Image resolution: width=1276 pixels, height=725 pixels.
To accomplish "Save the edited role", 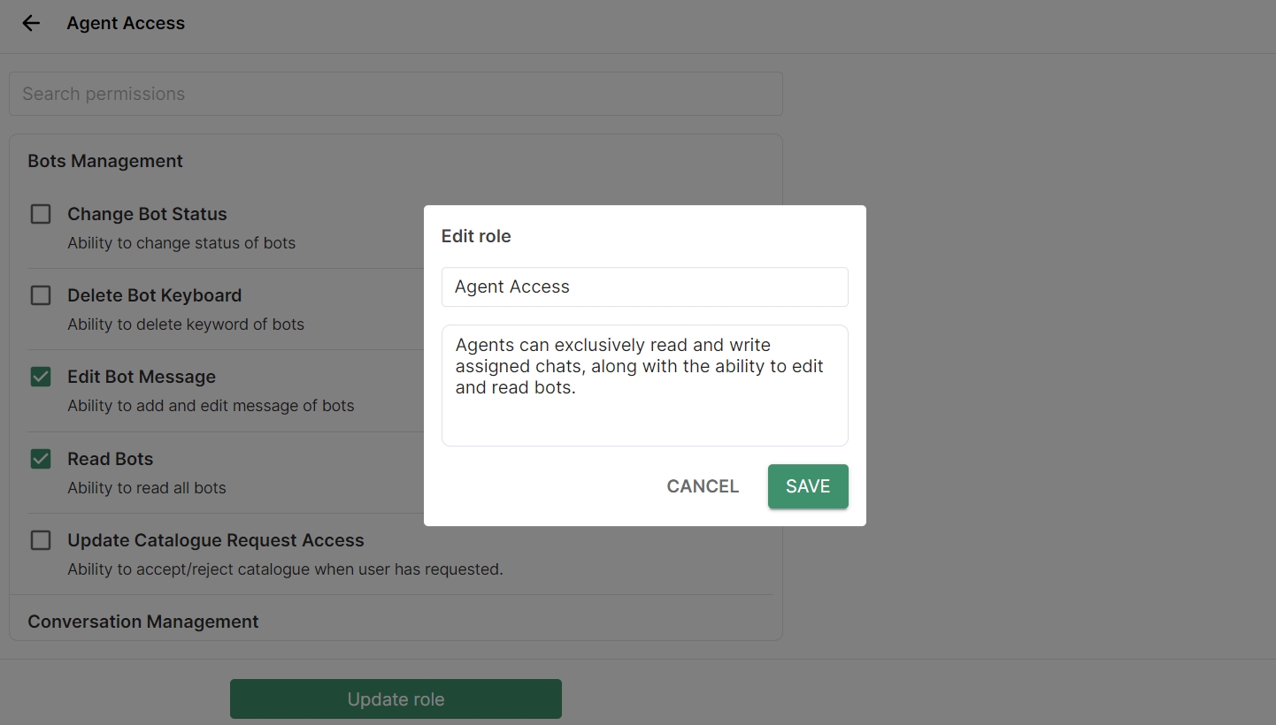I will [x=807, y=486].
